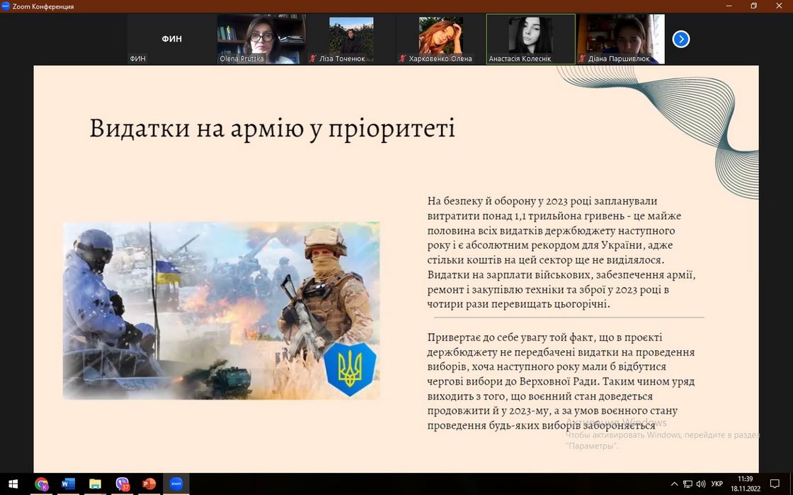Select Olena Prutska's video thumbnail
Screen dimensions: 793x495
261,39
